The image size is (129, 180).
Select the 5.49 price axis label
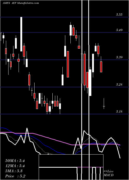119,30
